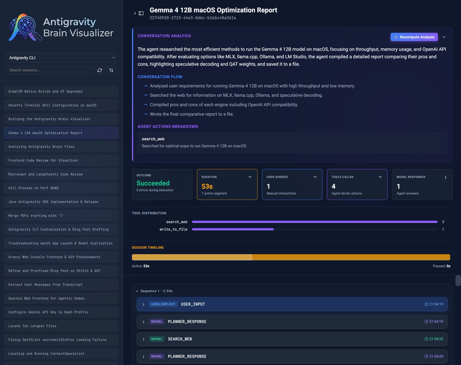Open Fixing SwiftLint sourcekitdInProc Loading Failure session

coord(61,340)
